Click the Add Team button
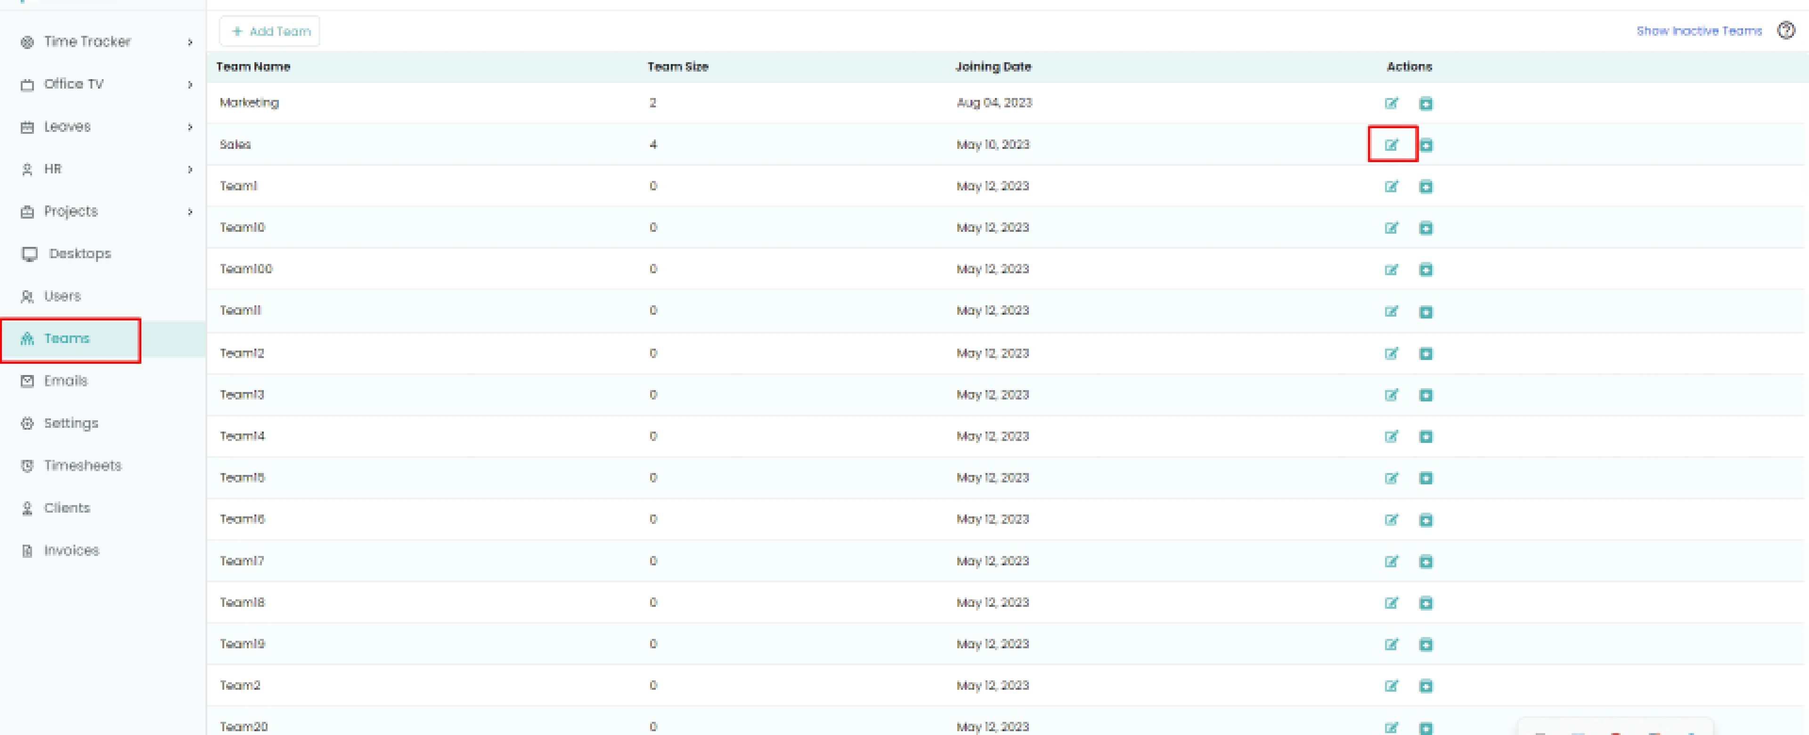This screenshot has height=735, width=1809. 269,31
